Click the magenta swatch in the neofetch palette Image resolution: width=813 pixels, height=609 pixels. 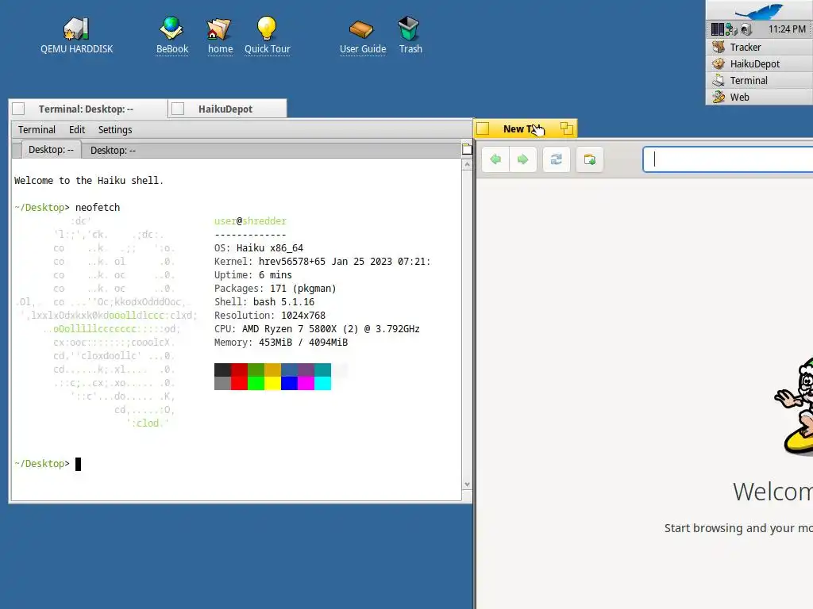pos(306,383)
